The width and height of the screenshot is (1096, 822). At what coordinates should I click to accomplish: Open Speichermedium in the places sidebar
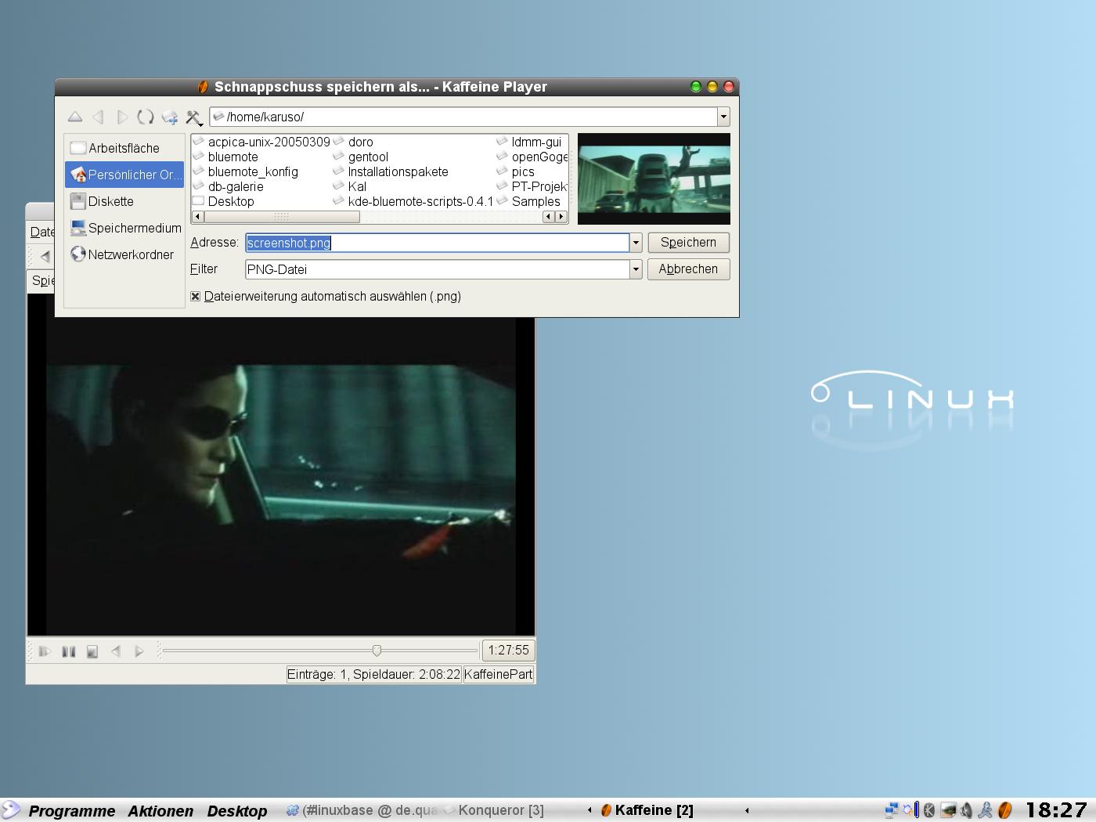(124, 228)
